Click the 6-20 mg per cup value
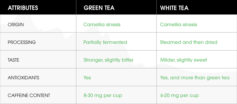Image resolution: width=237 pixels, height=104 pixels. (x=179, y=95)
